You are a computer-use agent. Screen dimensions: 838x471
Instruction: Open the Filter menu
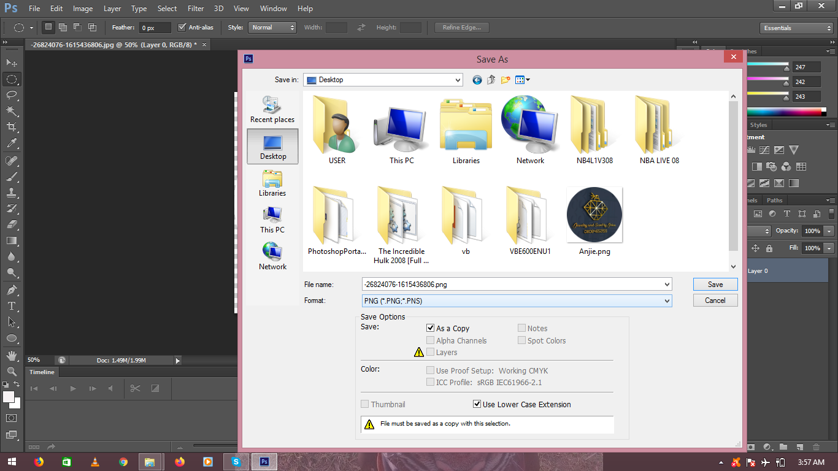196,9
